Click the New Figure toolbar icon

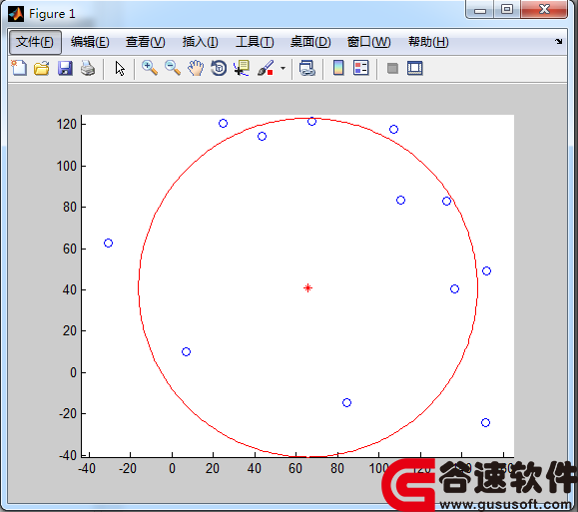pos(19,68)
